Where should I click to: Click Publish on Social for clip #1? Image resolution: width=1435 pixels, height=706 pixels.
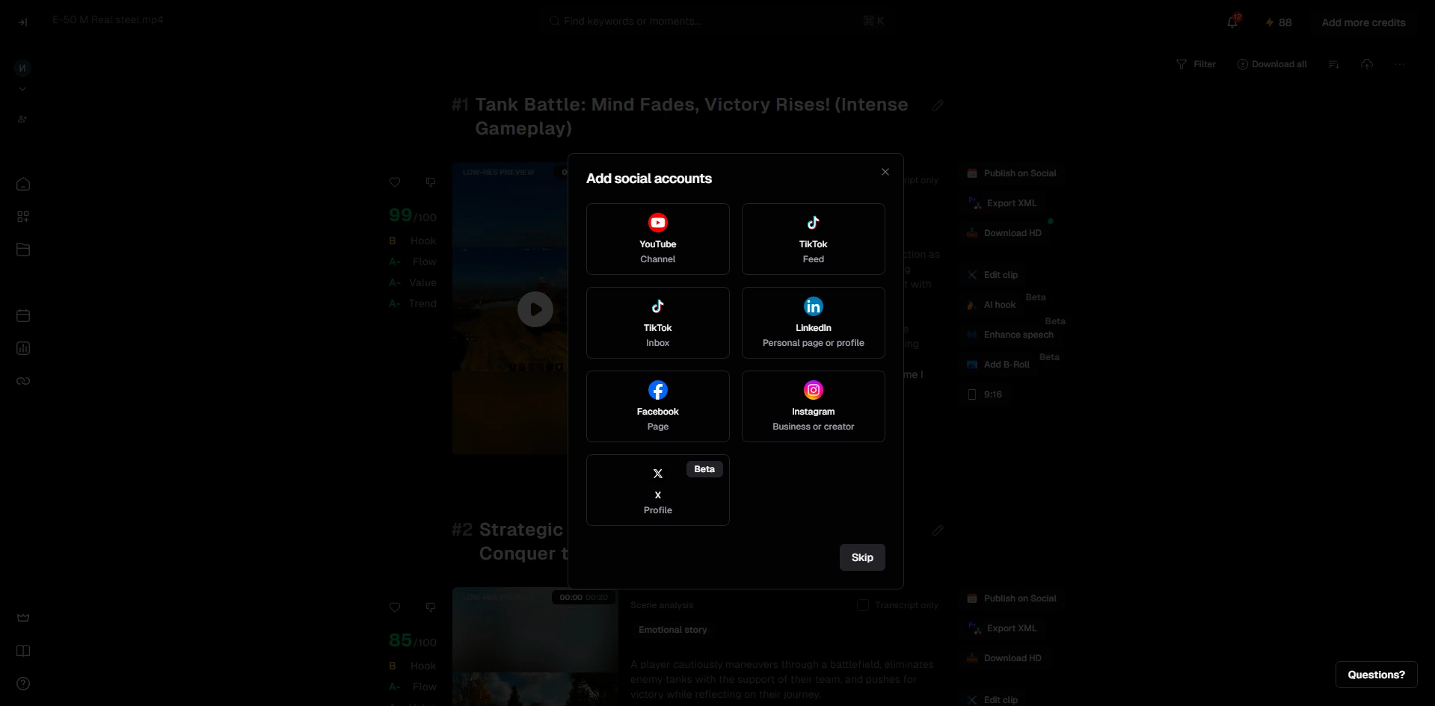click(1012, 173)
